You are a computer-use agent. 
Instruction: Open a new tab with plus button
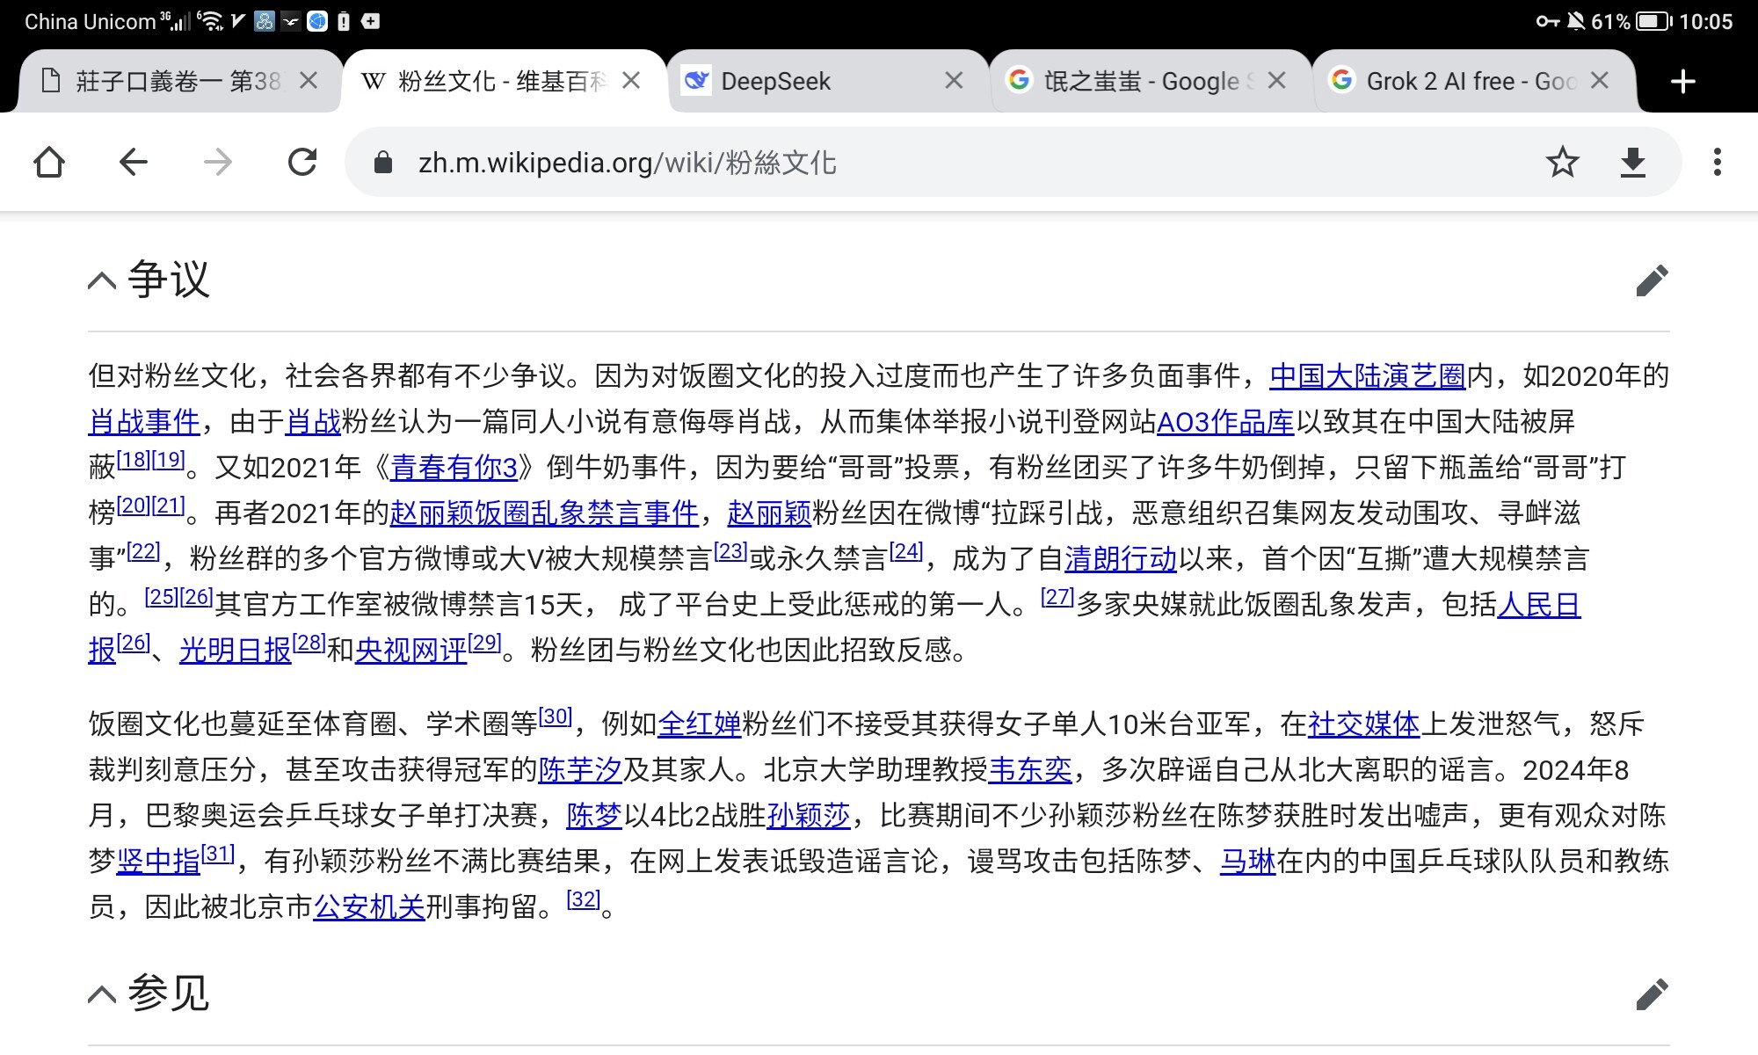pos(1682,82)
